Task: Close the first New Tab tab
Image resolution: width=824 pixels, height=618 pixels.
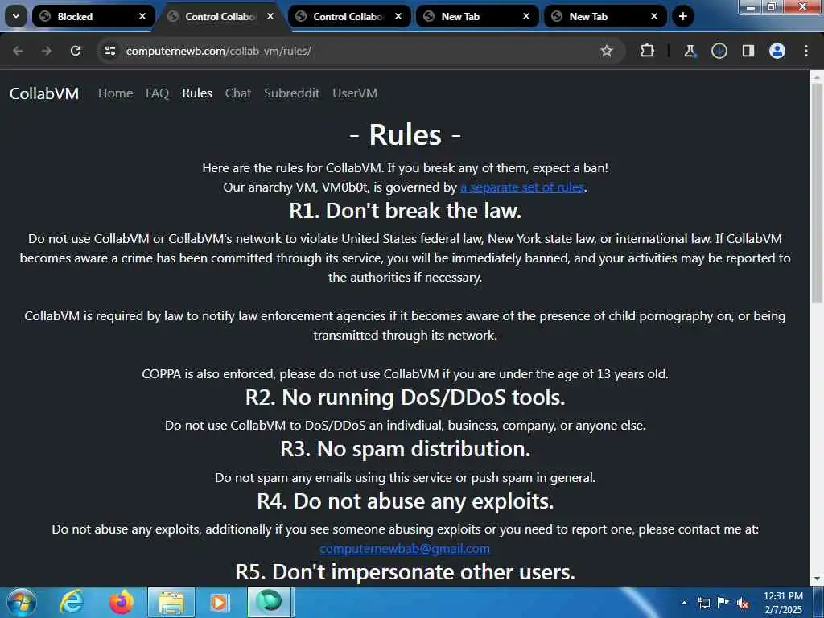Action: 526,16
